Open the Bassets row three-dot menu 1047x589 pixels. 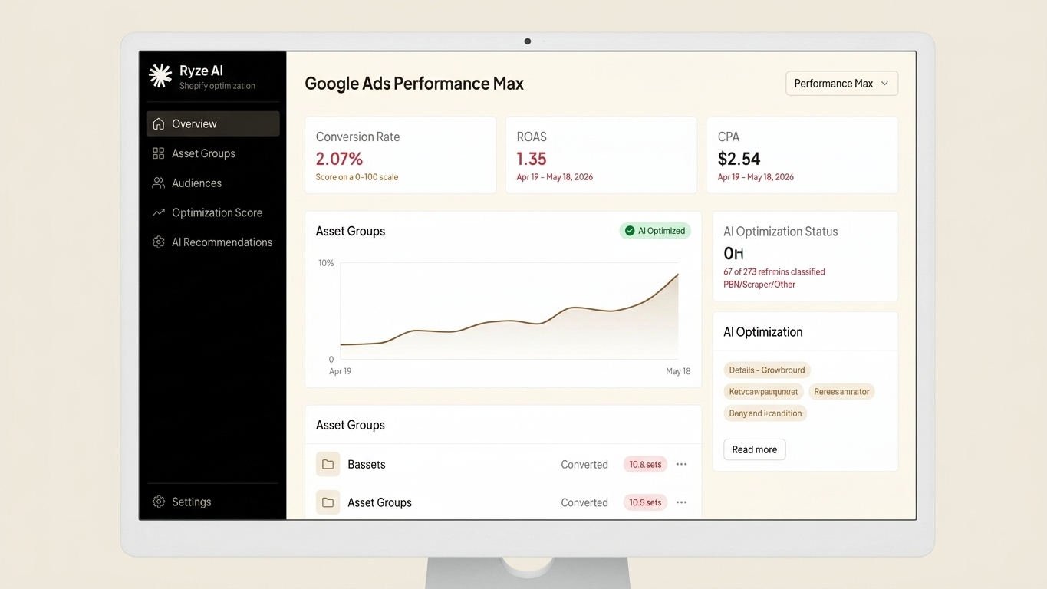coord(681,464)
